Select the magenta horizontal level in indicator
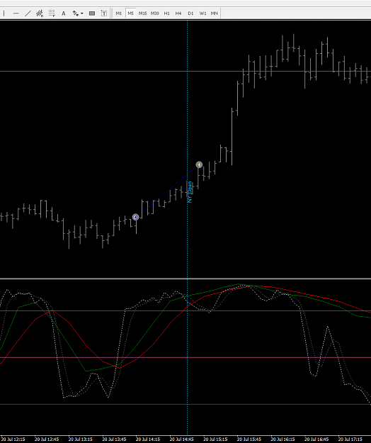 click(x=185, y=358)
